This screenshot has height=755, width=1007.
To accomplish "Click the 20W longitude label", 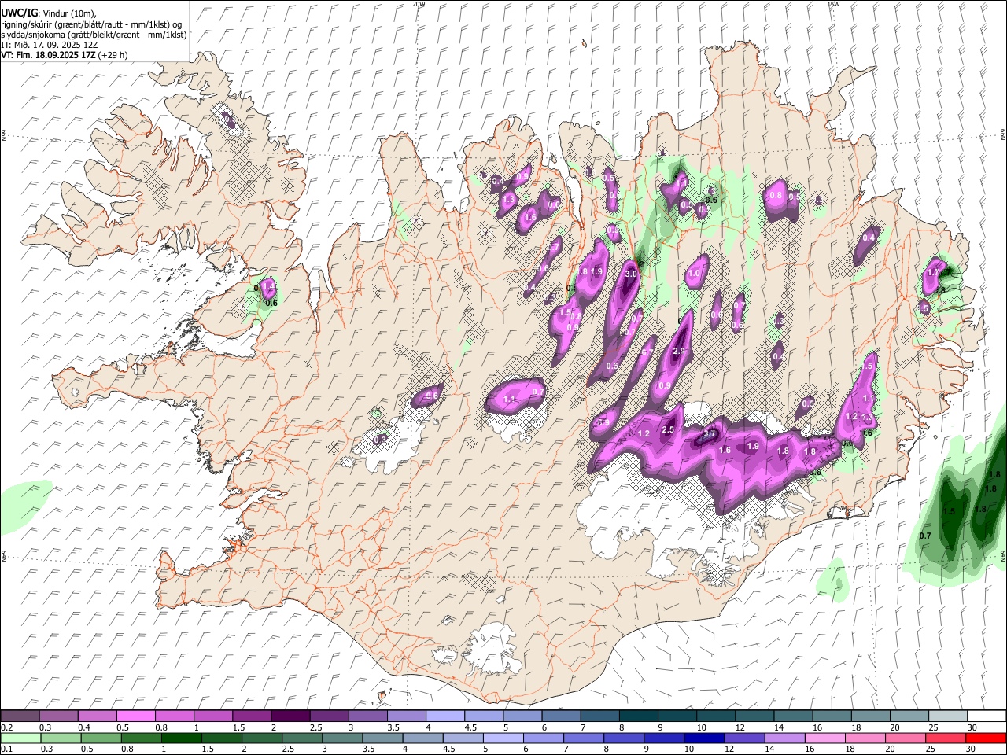I will coord(419,4).
